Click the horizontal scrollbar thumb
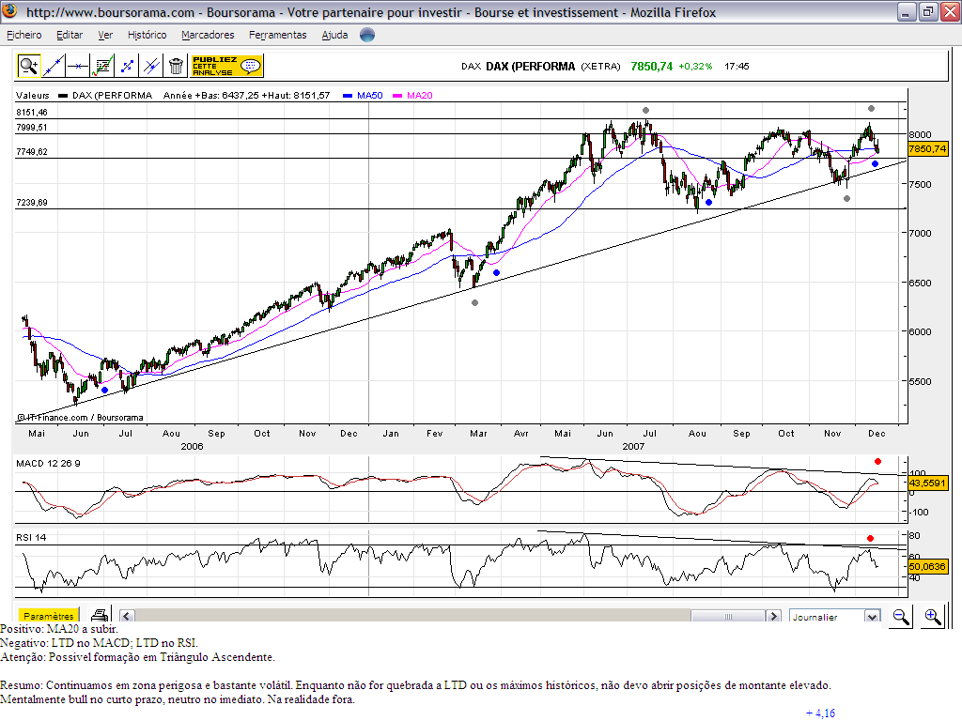The height and width of the screenshot is (721, 962). tap(728, 616)
